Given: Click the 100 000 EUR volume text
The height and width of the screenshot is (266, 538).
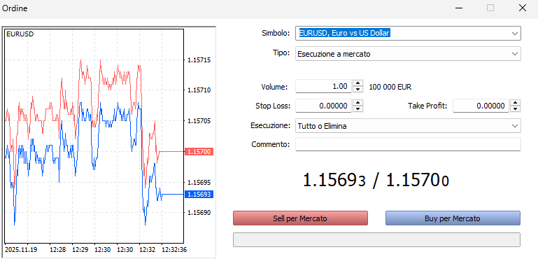Looking at the screenshot, I should (x=390, y=87).
